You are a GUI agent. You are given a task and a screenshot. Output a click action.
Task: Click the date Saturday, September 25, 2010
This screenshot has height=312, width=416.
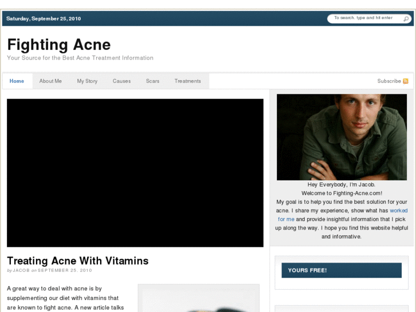43,18
